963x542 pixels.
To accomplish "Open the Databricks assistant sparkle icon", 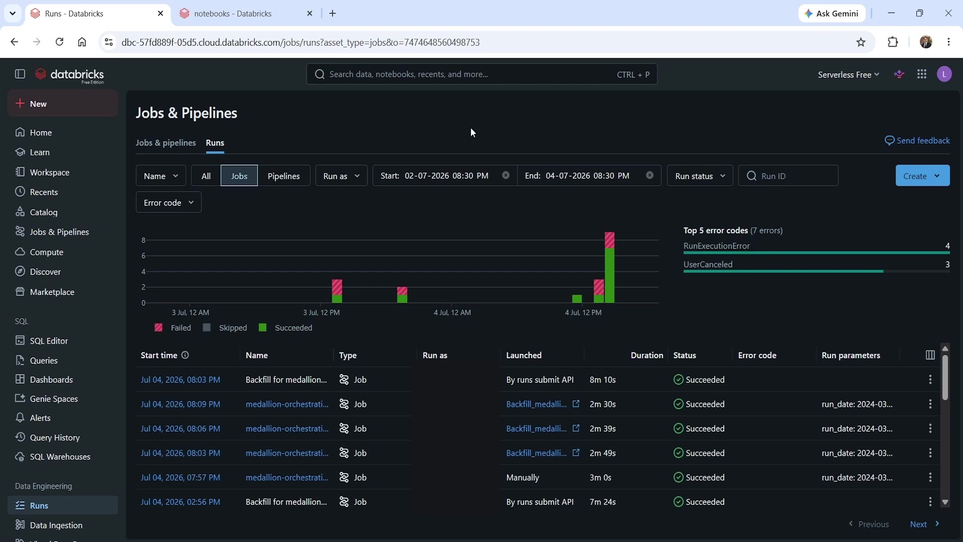I will 899,74.
